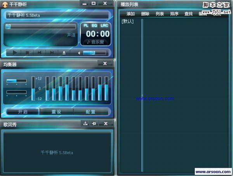Toggle the playlist window with PL
This screenshot has width=233, height=176.
point(86,25)
